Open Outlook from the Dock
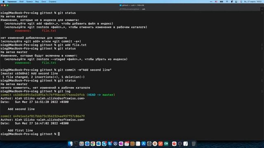 (99, 143)
